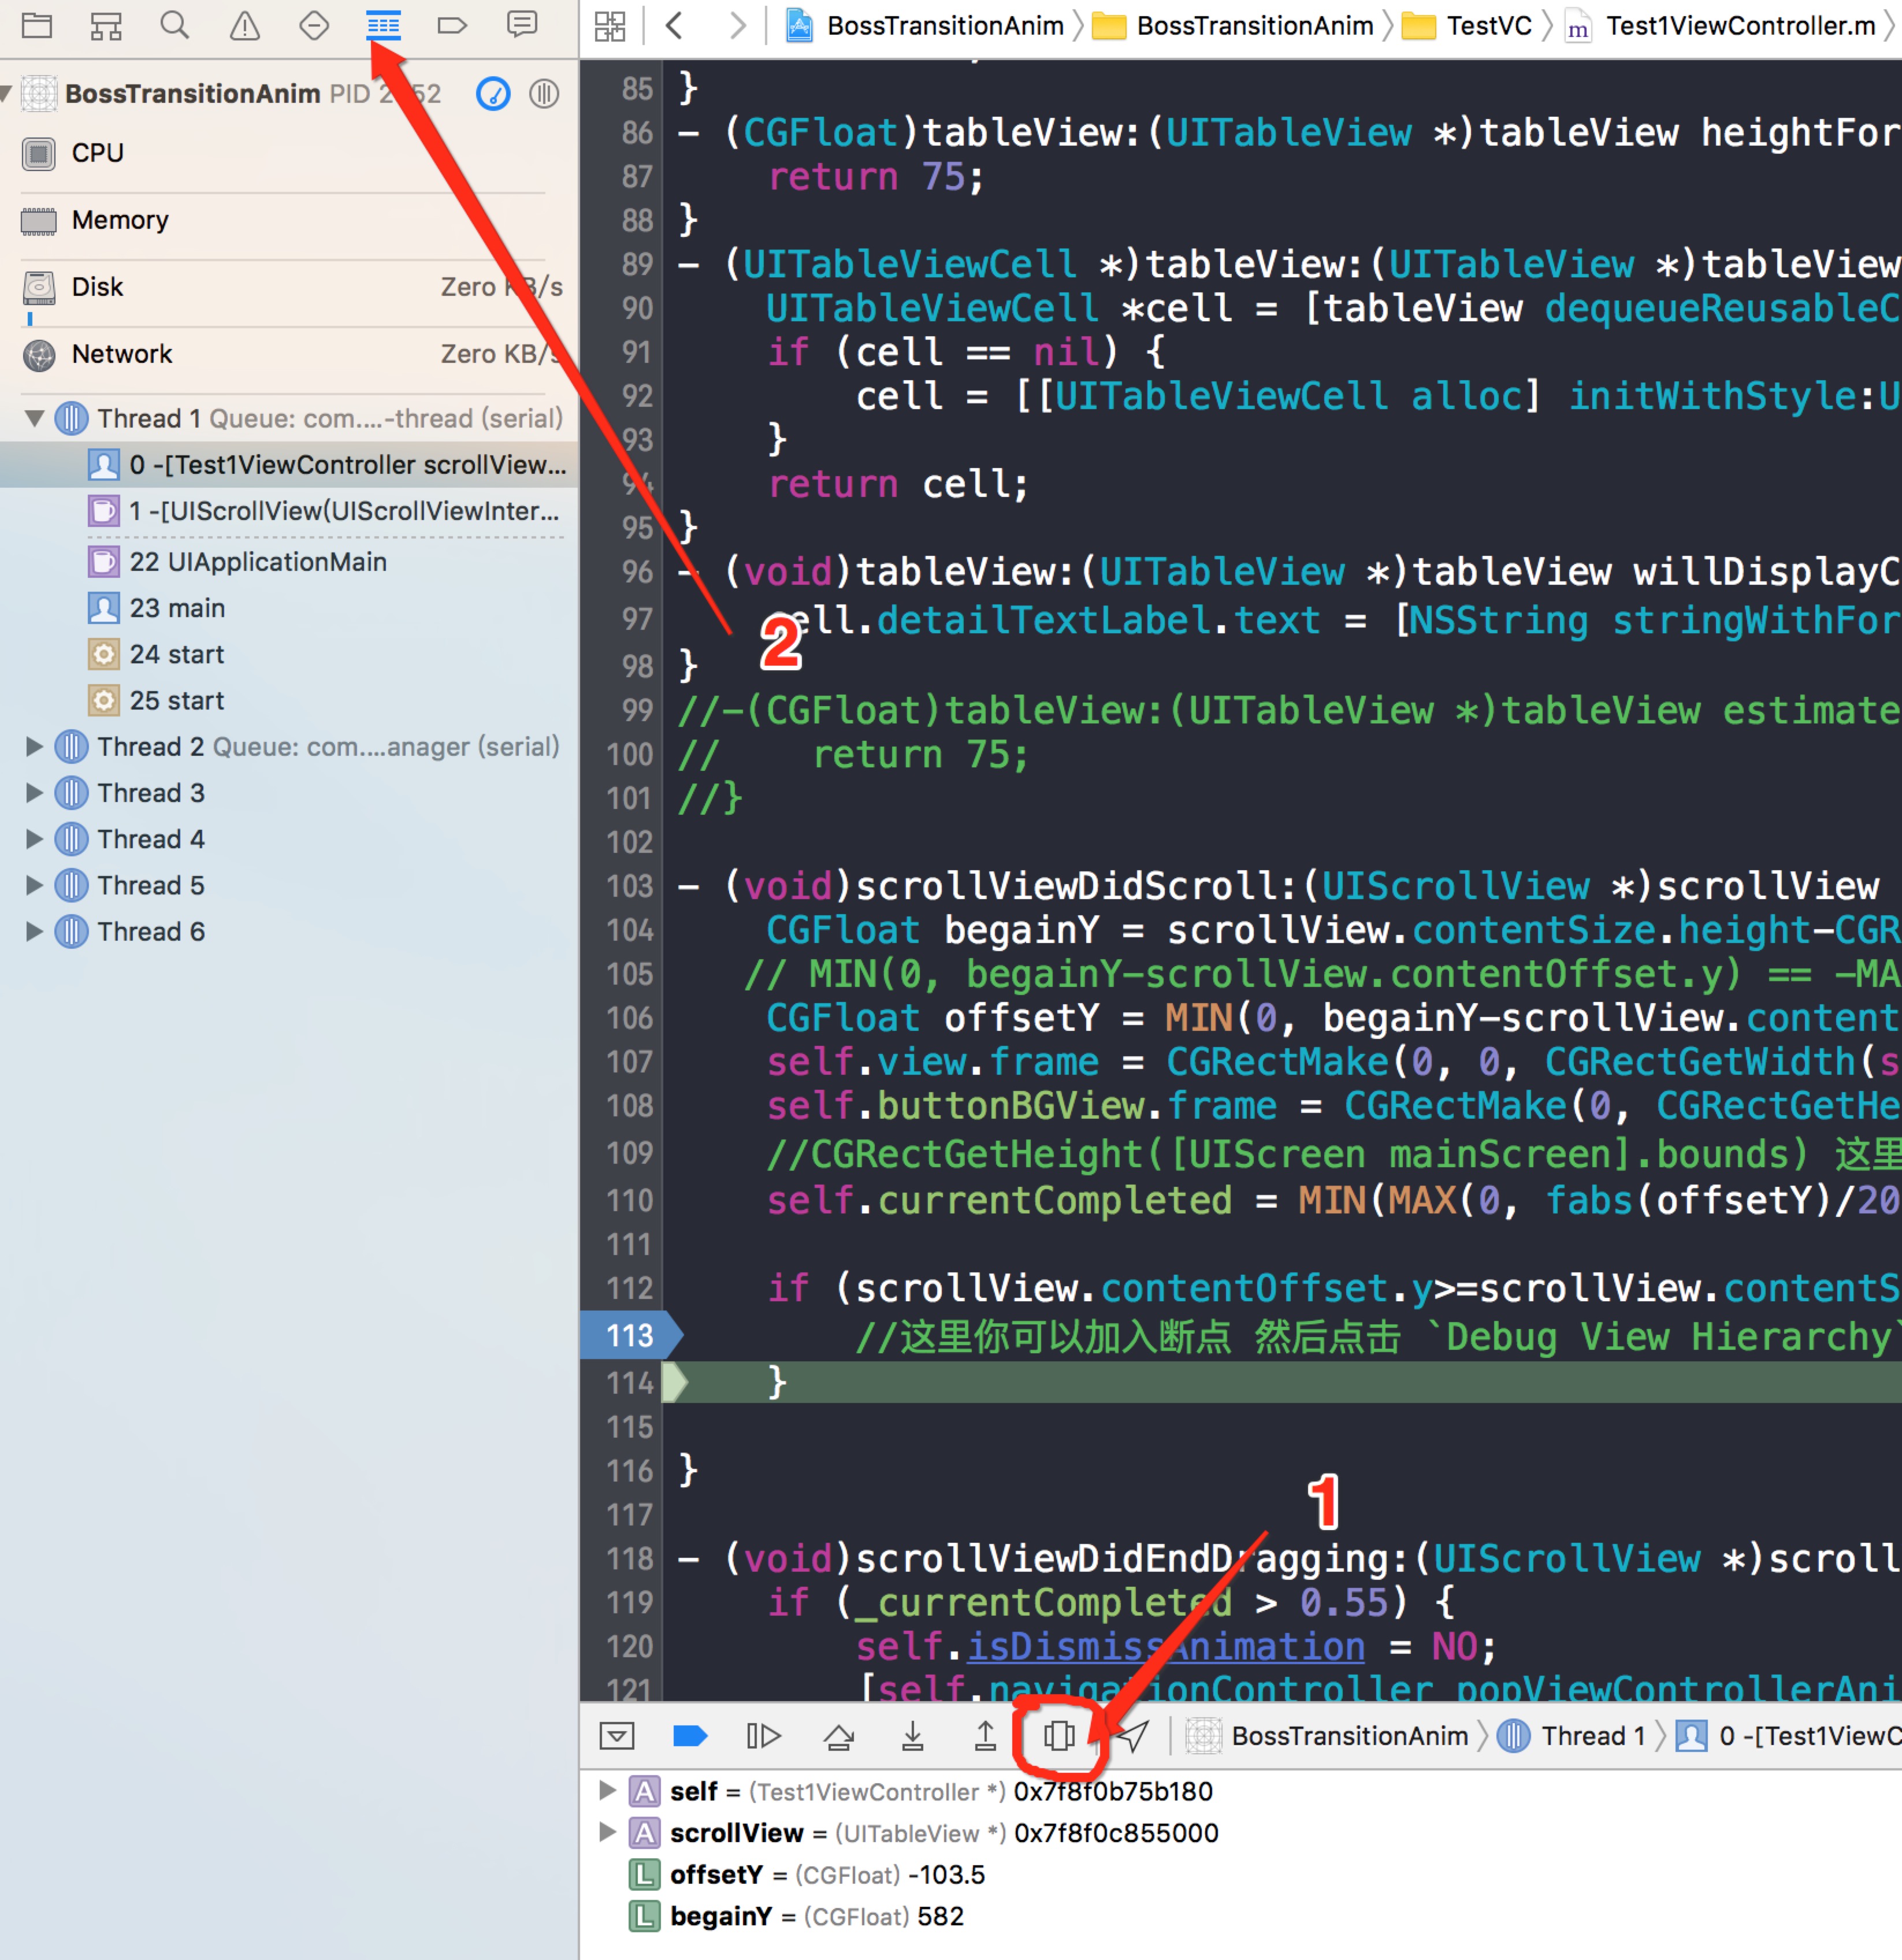Expand Thread 2 in the debug navigator
This screenshot has width=1902, height=1960.
[x=35, y=746]
